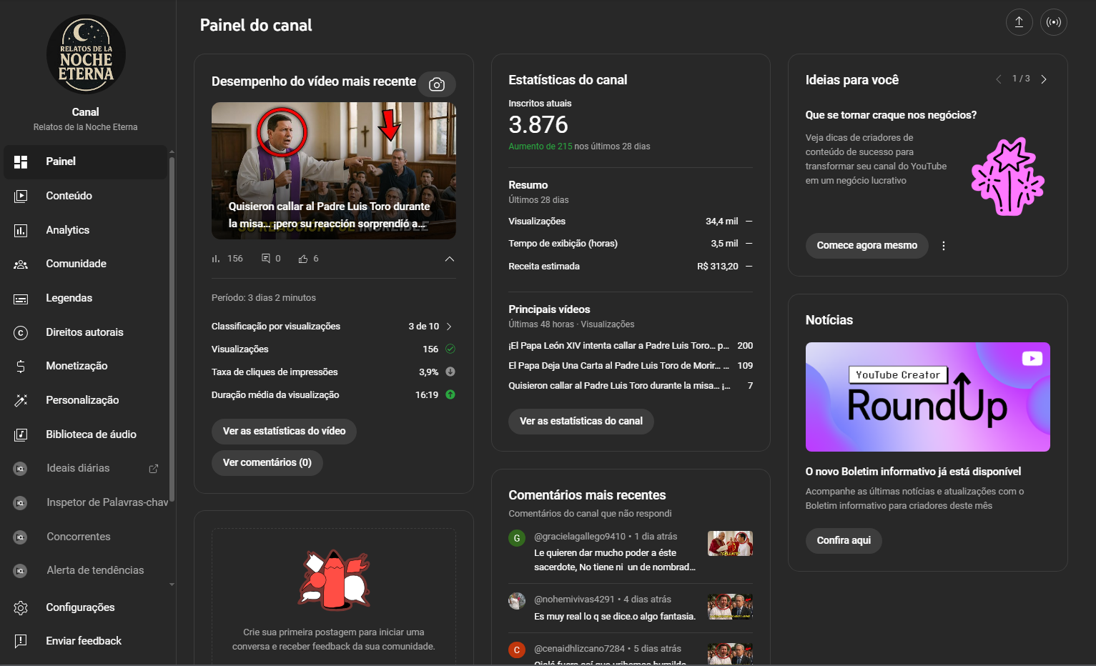Click the Biblioteca de áudio music icon
Screen dimensions: 1096x666
pos(21,434)
